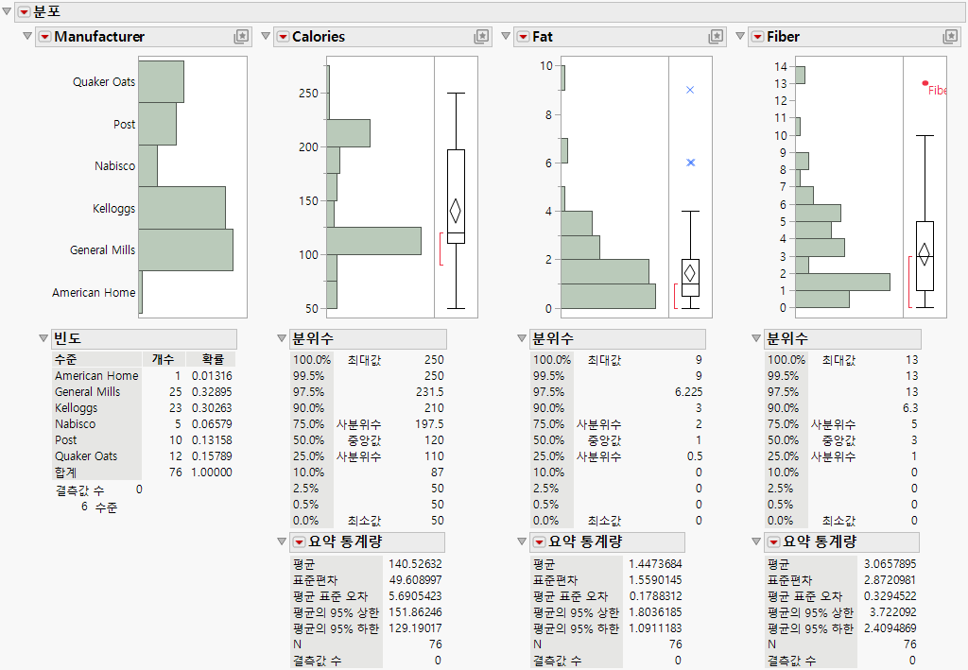Select the Fiber 1-2 histogram bar
Screen dimensions: 968x670
coord(842,282)
